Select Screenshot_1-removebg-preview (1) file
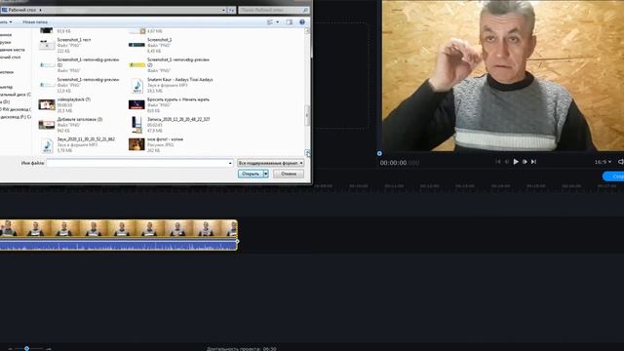This screenshot has height=351, width=624. [x=79, y=65]
